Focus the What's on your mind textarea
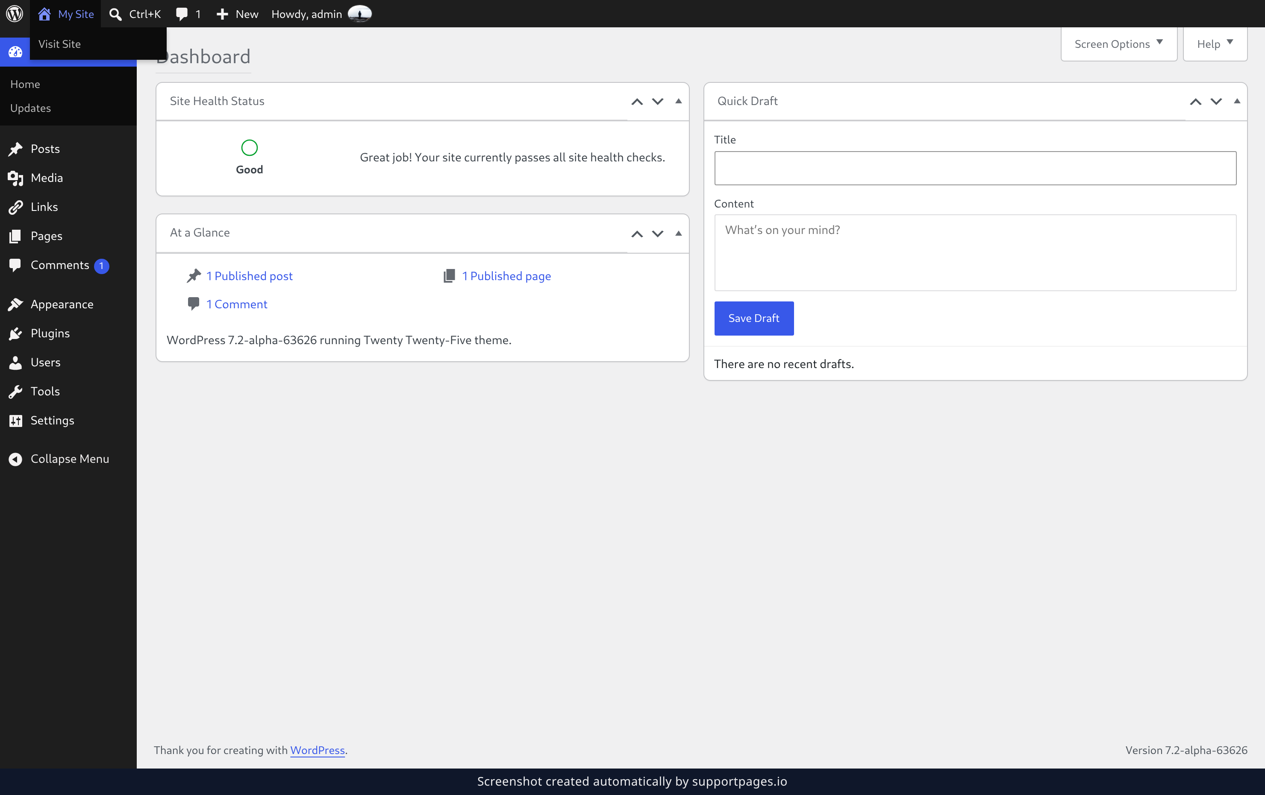1265x795 pixels. tap(975, 252)
